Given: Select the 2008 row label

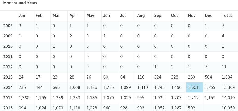Looking at the screenshot, I should (x=8, y=26).
